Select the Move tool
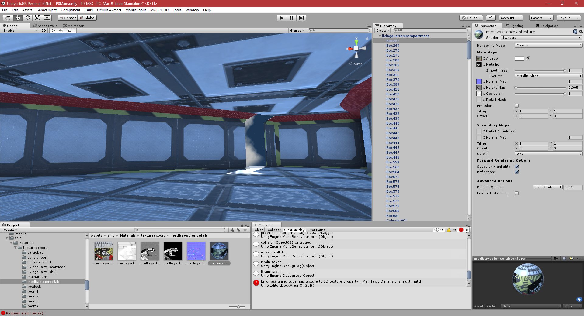This screenshot has width=584, height=316. click(18, 18)
